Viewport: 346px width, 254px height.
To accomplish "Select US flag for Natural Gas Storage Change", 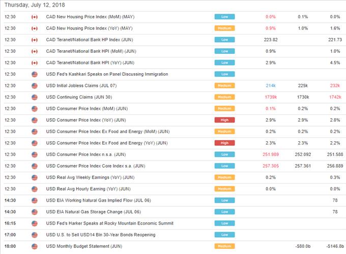I will pos(35,211).
